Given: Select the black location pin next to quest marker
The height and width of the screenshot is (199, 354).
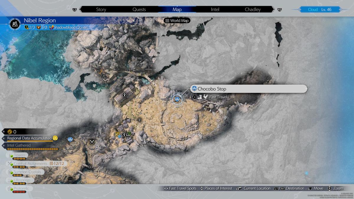Looking at the screenshot, I should click(x=124, y=135).
